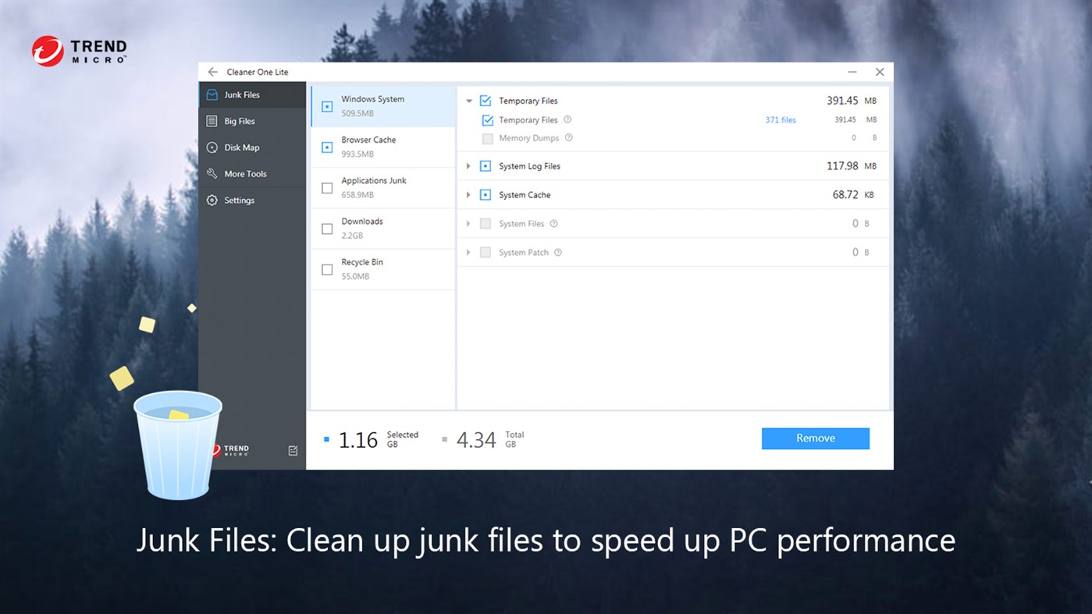Screen dimensions: 1092x614
Task: Open the 371 files link
Action: (x=781, y=120)
